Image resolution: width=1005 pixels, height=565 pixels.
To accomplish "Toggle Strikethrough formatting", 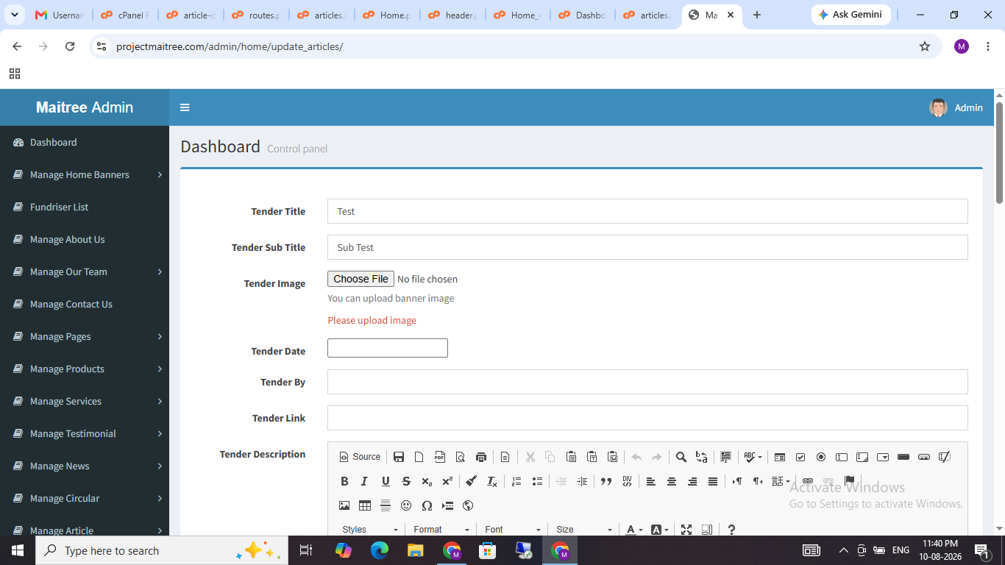I will (406, 481).
